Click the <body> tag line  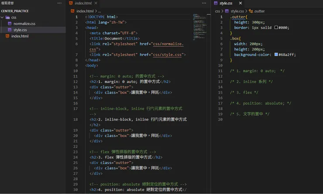(x=92, y=65)
